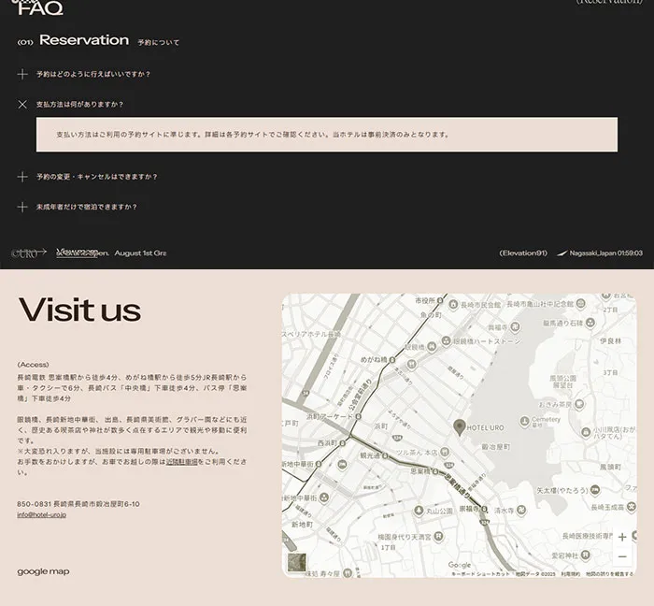Click address 850-0831 長崎県長崎市鍛冶屋町6-10
This screenshot has width=654, height=606.
click(78, 504)
